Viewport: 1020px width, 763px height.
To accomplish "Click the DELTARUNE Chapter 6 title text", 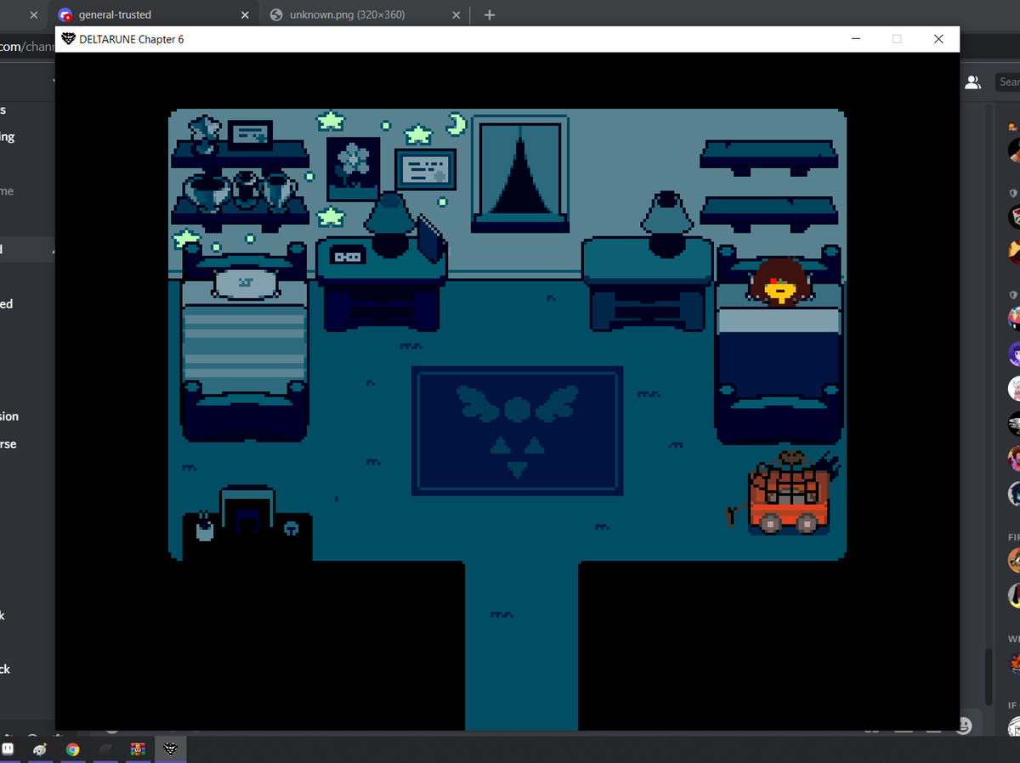I will pyautogui.click(x=131, y=39).
